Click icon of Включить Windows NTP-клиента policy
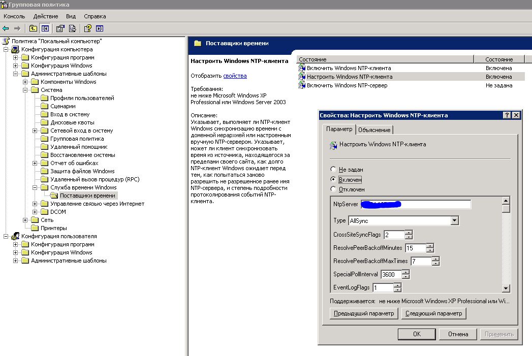This screenshot has height=356, width=532. coord(302,68)
